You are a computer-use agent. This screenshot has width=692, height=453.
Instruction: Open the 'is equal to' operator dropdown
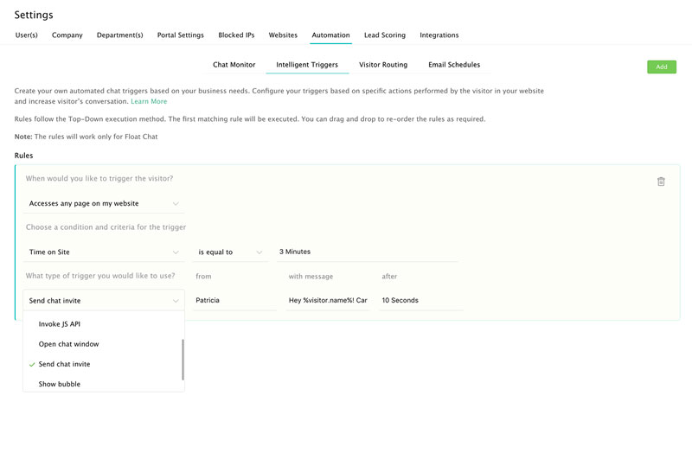coord(230,252)
